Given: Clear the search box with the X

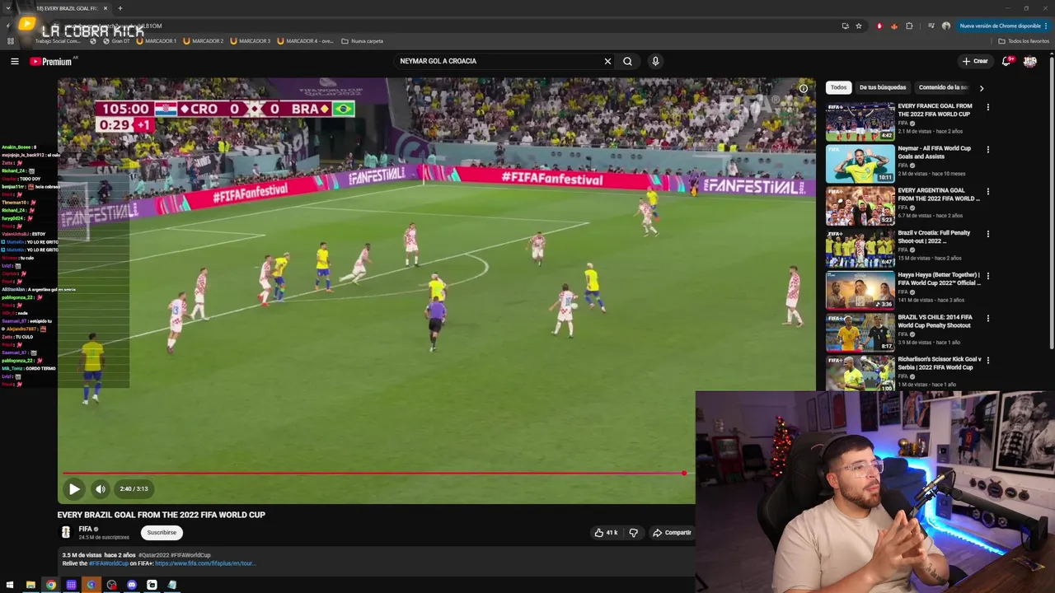Looking at the screenshot, I should point(607,61).
